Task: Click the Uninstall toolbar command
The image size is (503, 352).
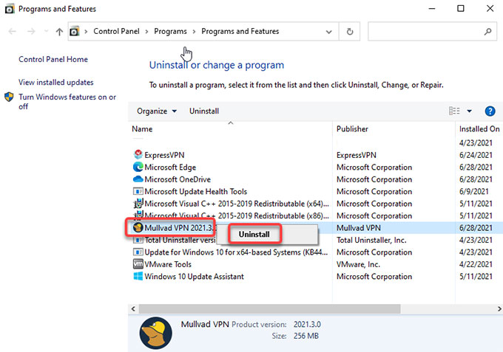Action: pyautogui.click(x=204, y=111)
